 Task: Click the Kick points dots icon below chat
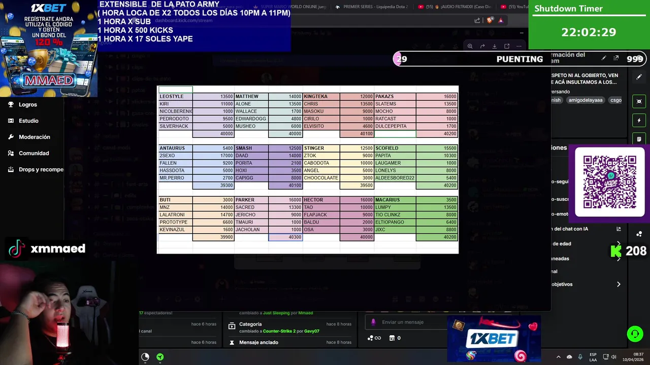point(374,338)
